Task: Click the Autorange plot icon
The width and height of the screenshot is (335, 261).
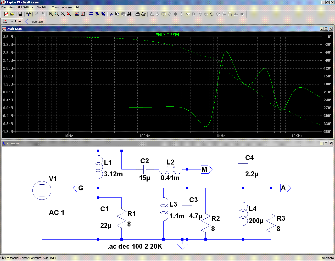Action: [x=77, y=14]
